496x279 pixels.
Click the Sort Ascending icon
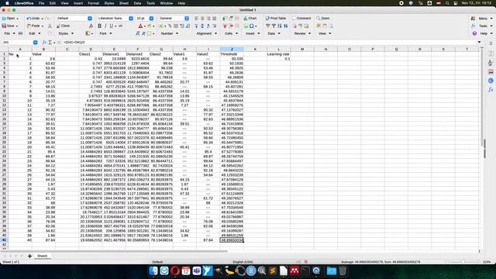pos(280,26)
